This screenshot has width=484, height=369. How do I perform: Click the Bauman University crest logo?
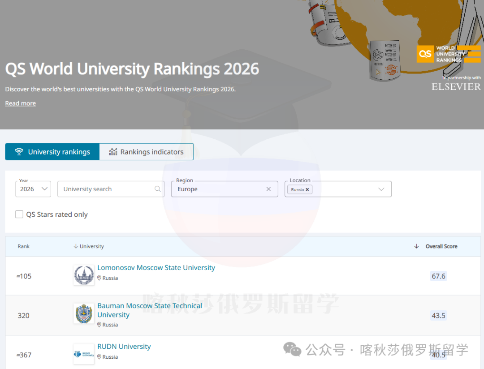[x=84, y=313]
